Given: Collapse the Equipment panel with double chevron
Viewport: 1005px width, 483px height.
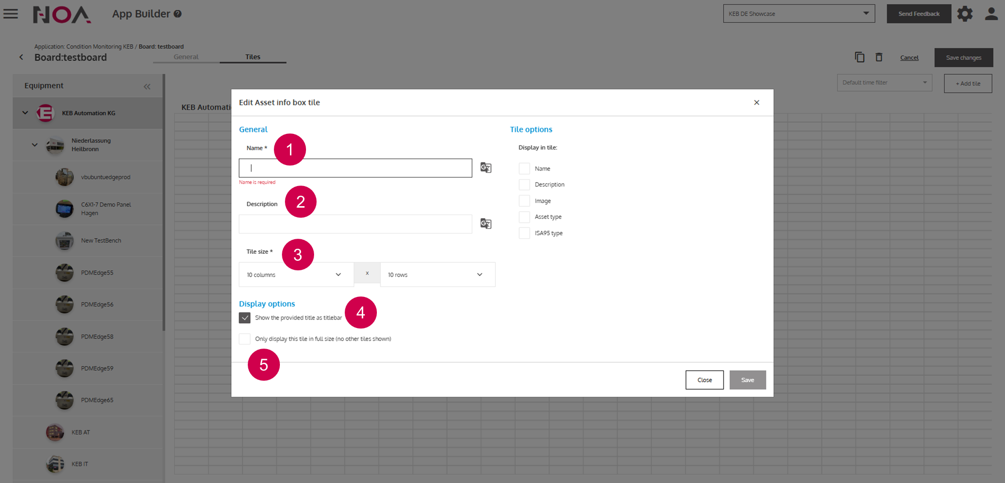Looking at the screenshot, I should (x=147, y=86).
